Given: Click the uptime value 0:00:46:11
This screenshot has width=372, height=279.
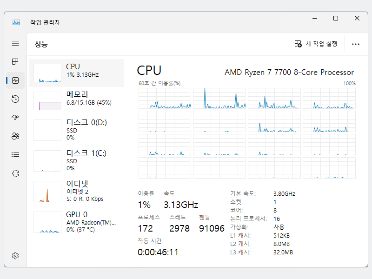Looking at the screenshot, I should pyautogui.click(x=158, y=252).
